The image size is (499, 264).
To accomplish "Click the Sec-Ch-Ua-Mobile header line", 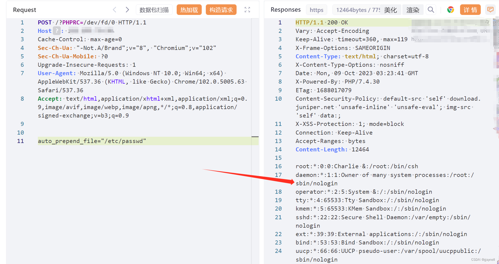I will click(73, 56).
